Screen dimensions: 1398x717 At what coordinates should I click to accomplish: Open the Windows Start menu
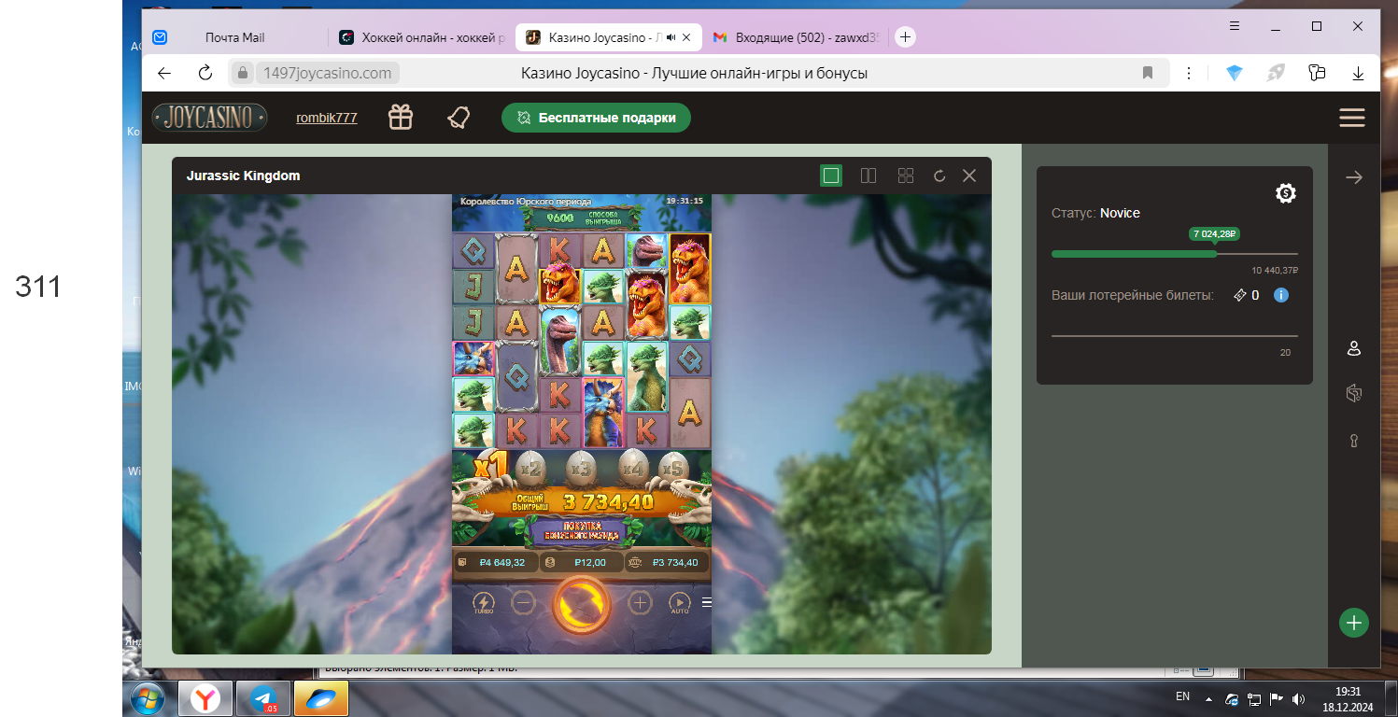click(x=148, y=697)
